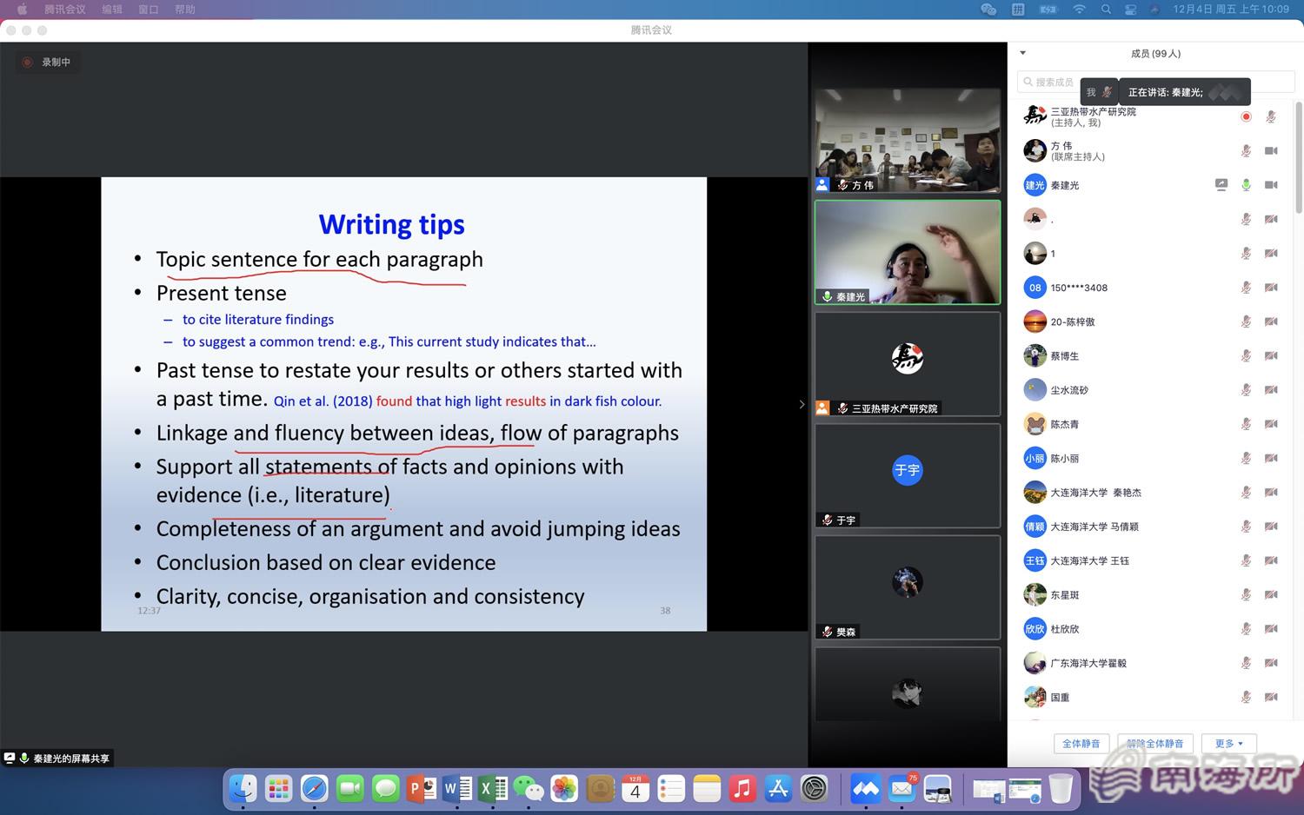Click 秦建光's screen-sharing icon in member list
Viewport: 1304px width, 815px height.
(x=1221, y=184)
